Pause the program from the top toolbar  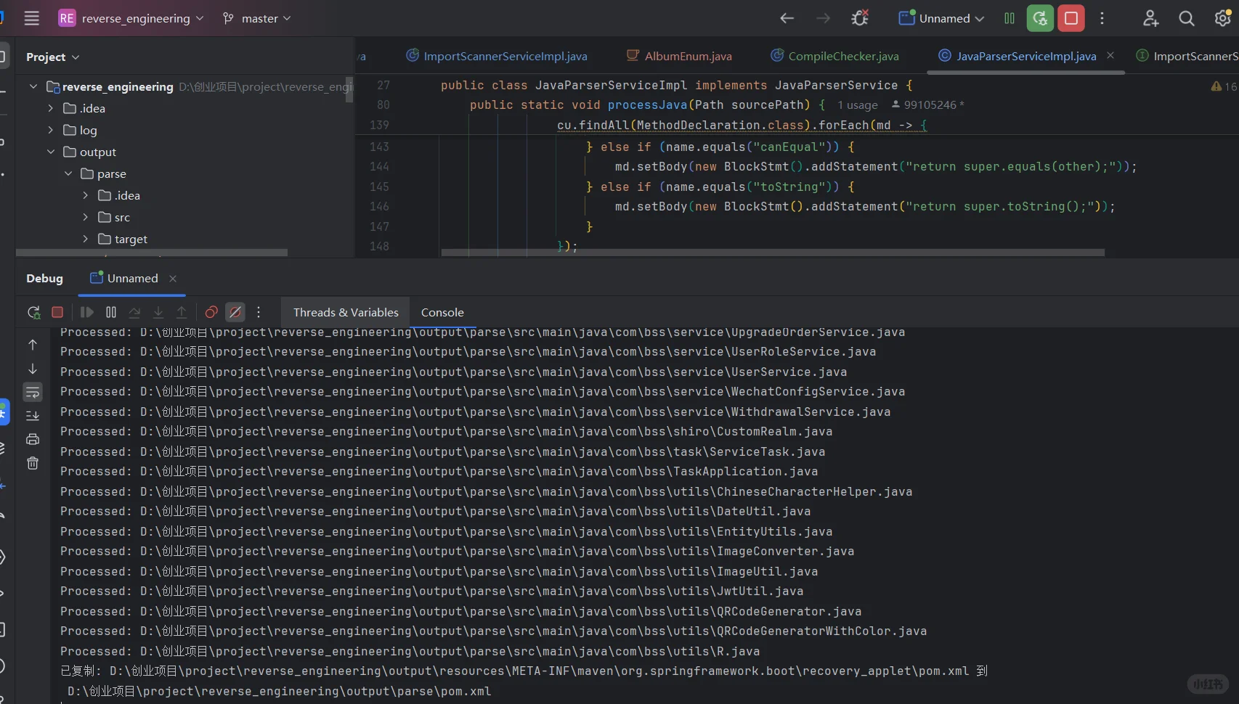1010,18
